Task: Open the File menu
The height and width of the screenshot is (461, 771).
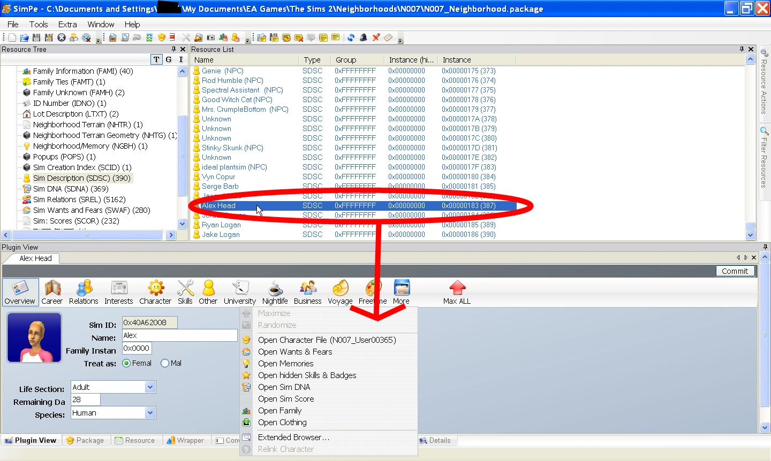Action: click(13, 24)
